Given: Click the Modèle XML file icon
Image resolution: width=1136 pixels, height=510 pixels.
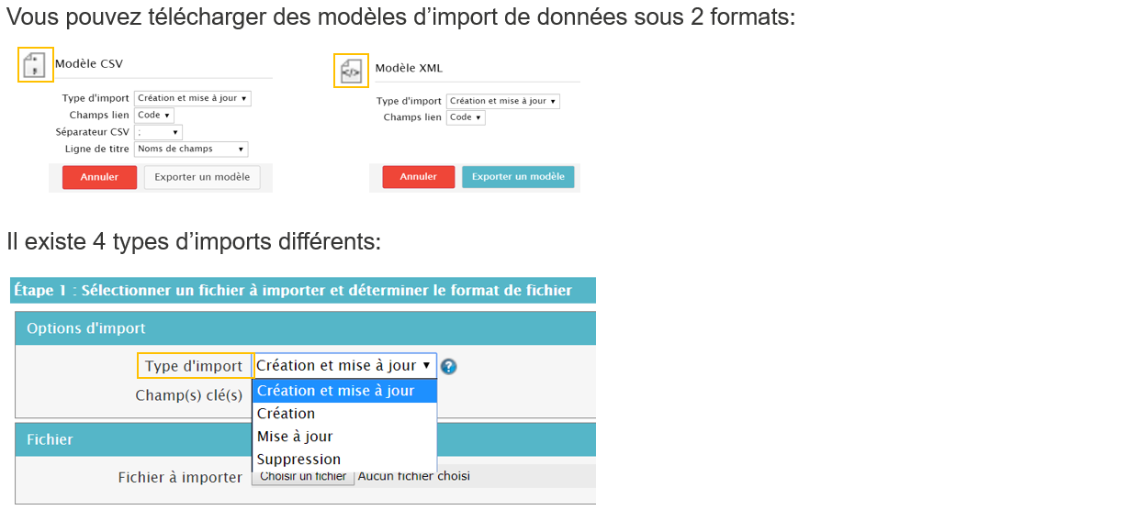Looking at the screenshot, I should click(x=351, y=70).
